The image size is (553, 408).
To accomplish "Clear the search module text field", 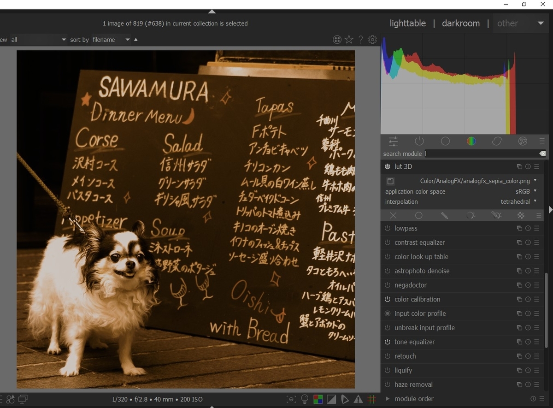I will click(542, 154).
